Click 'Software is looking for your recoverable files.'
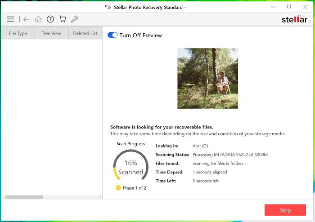 (162, 127)
